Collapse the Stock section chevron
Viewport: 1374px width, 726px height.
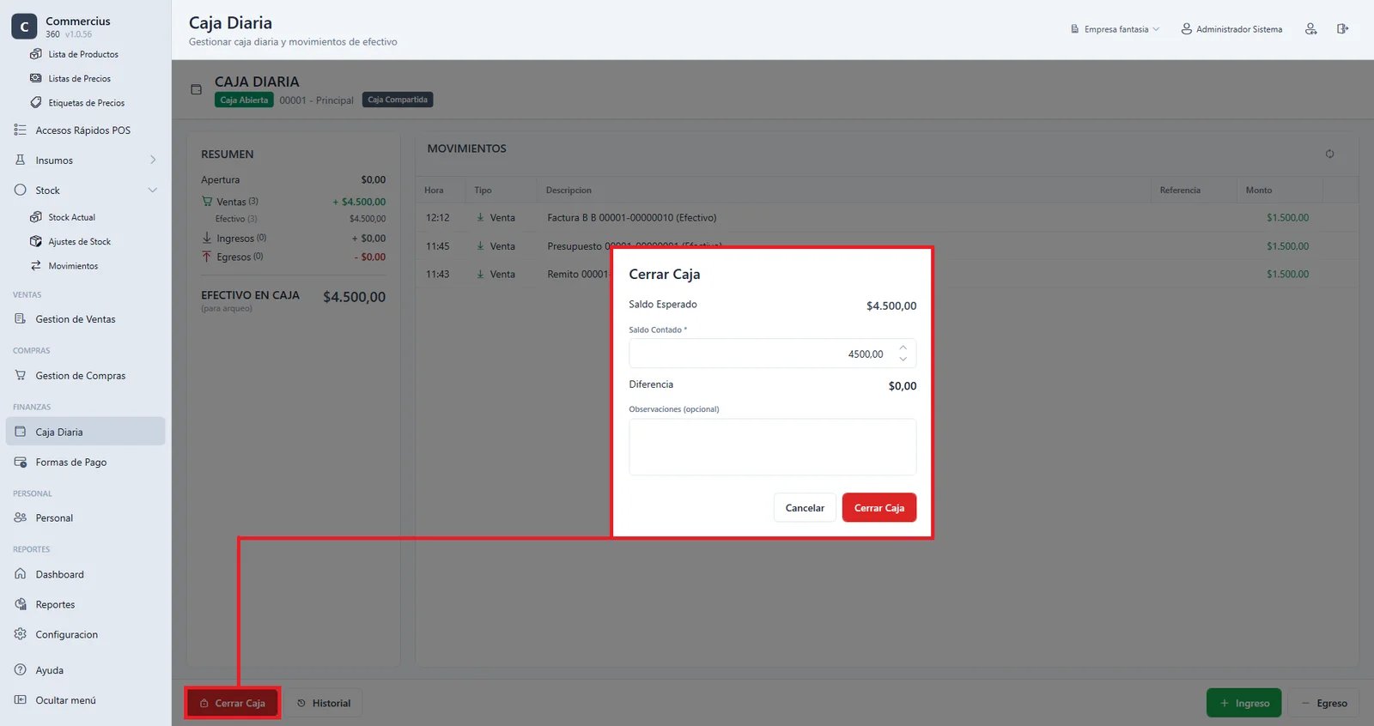coord(153,190)
